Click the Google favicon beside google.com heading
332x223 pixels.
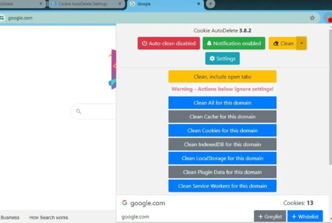click(x=124, y=203)
